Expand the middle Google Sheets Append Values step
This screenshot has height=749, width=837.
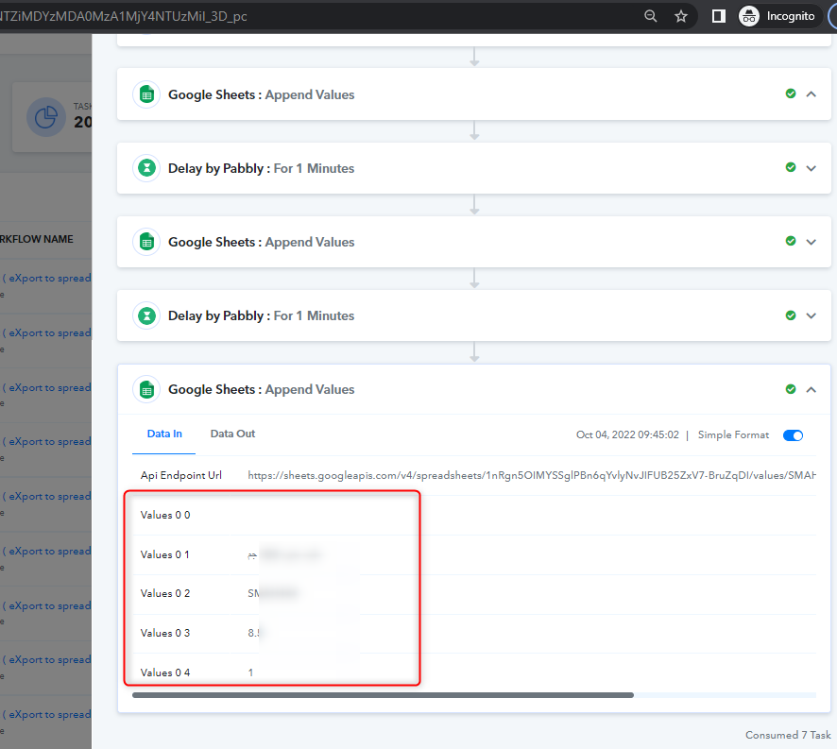[811, 242]
